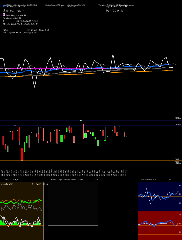Select the '50 Day = 1165.1' legend text
182x240 pixels.
[x=15, y=11]
